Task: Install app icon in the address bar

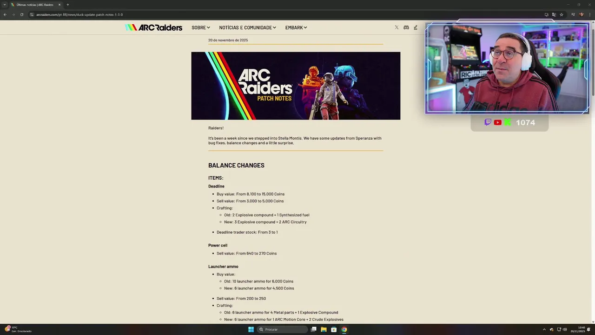Action: 547,14
